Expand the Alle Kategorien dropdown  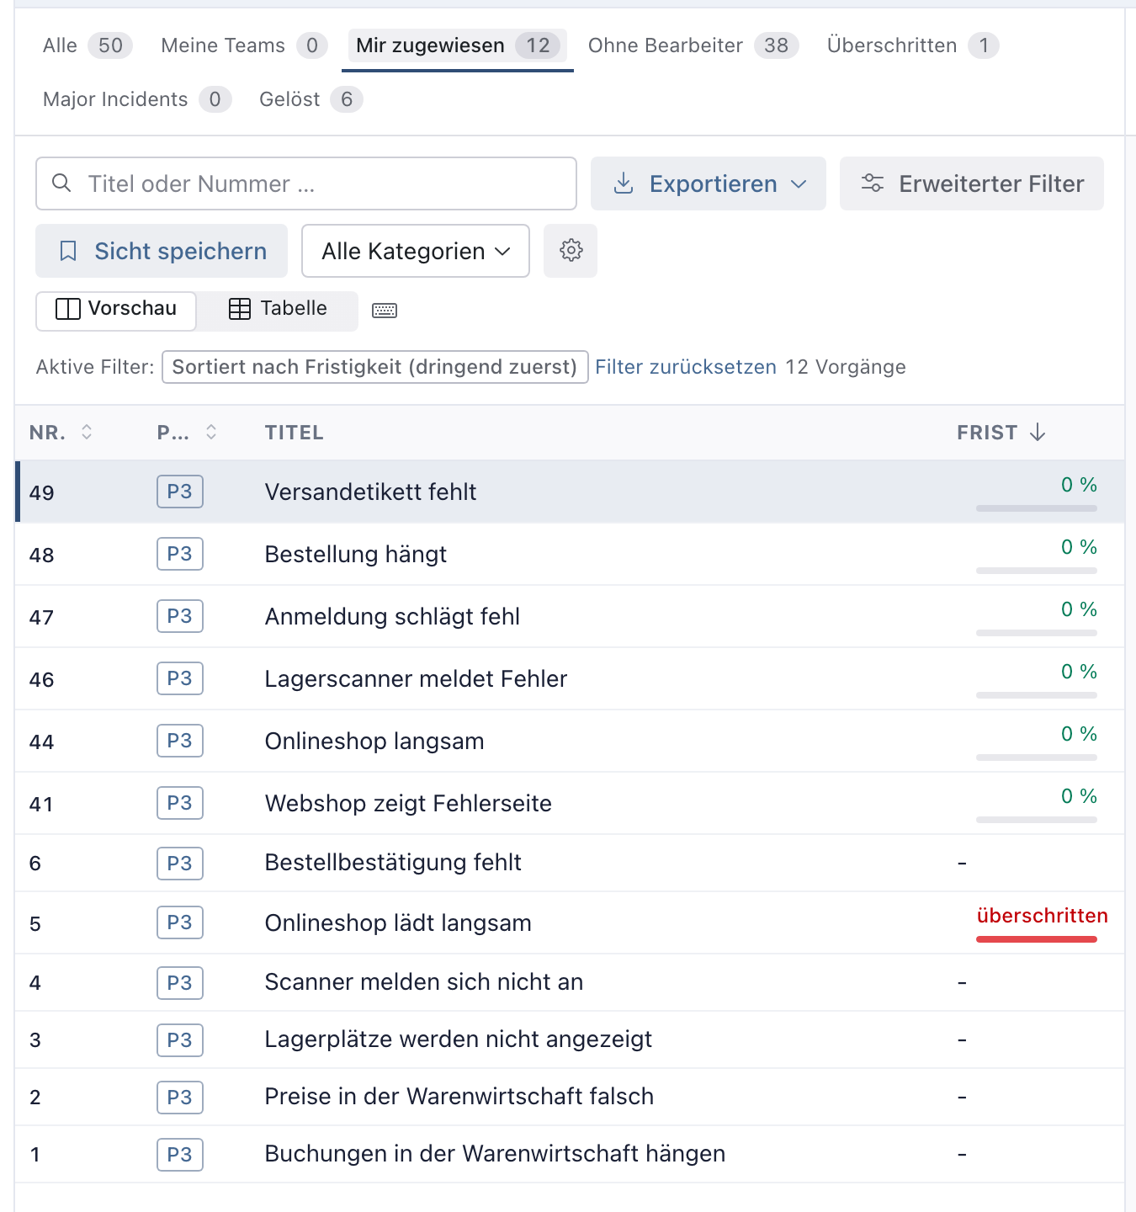pos(416,251)
